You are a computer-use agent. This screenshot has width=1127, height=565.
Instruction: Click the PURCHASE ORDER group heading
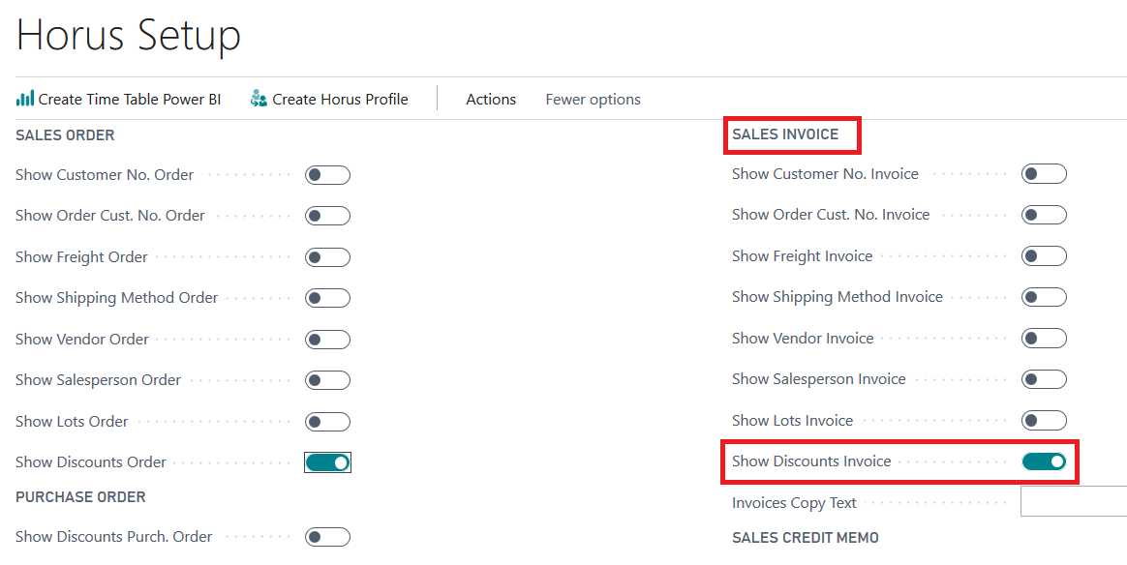coord(80,497)
